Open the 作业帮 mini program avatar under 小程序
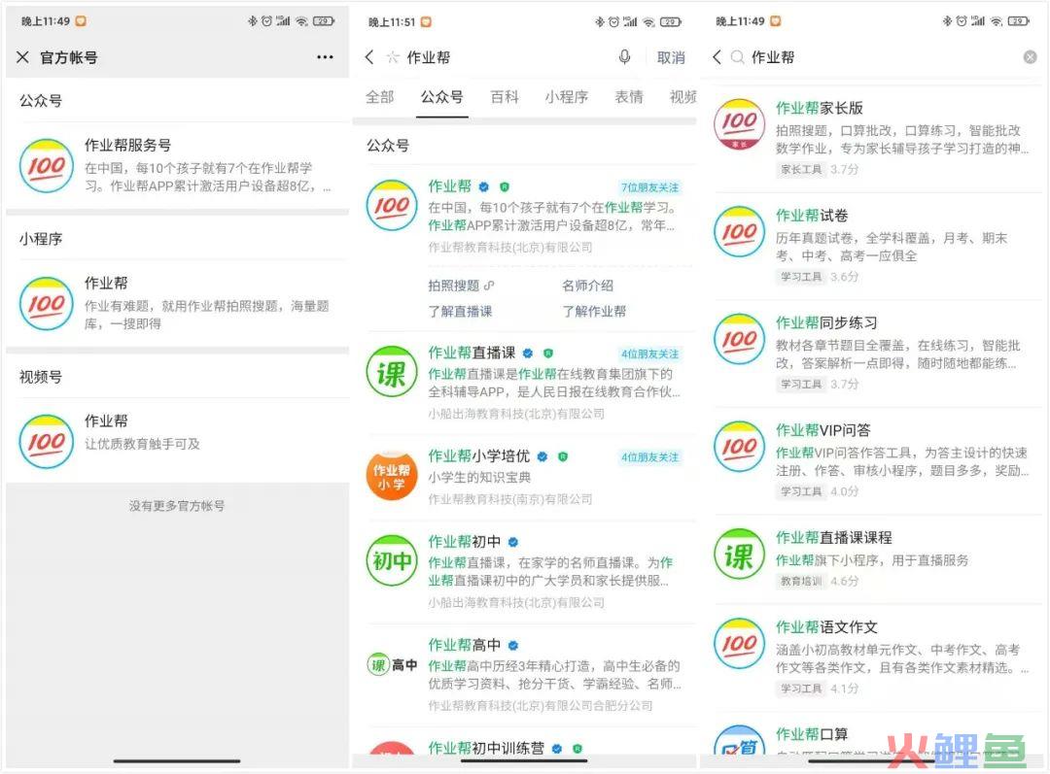 (x=47, y=304)
